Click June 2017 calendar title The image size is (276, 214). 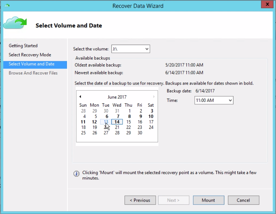pos(117,97)
